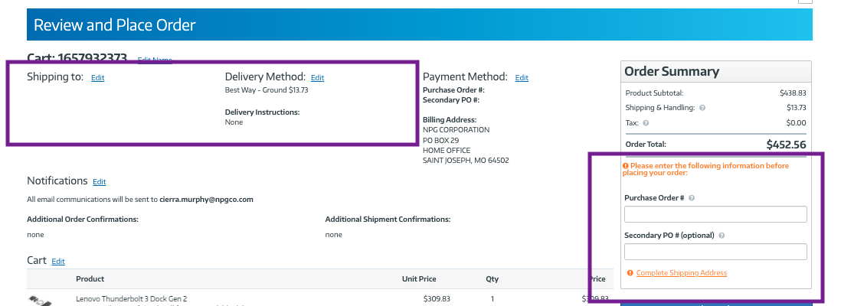Open the Purchase Order # help tooltip icon

[692, 197]
